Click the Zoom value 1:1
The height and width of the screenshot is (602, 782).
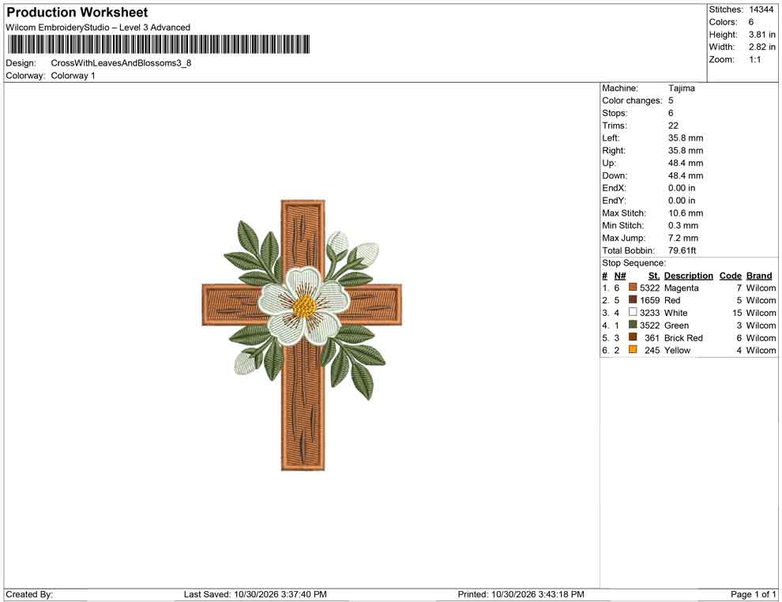tap(755, 59)
